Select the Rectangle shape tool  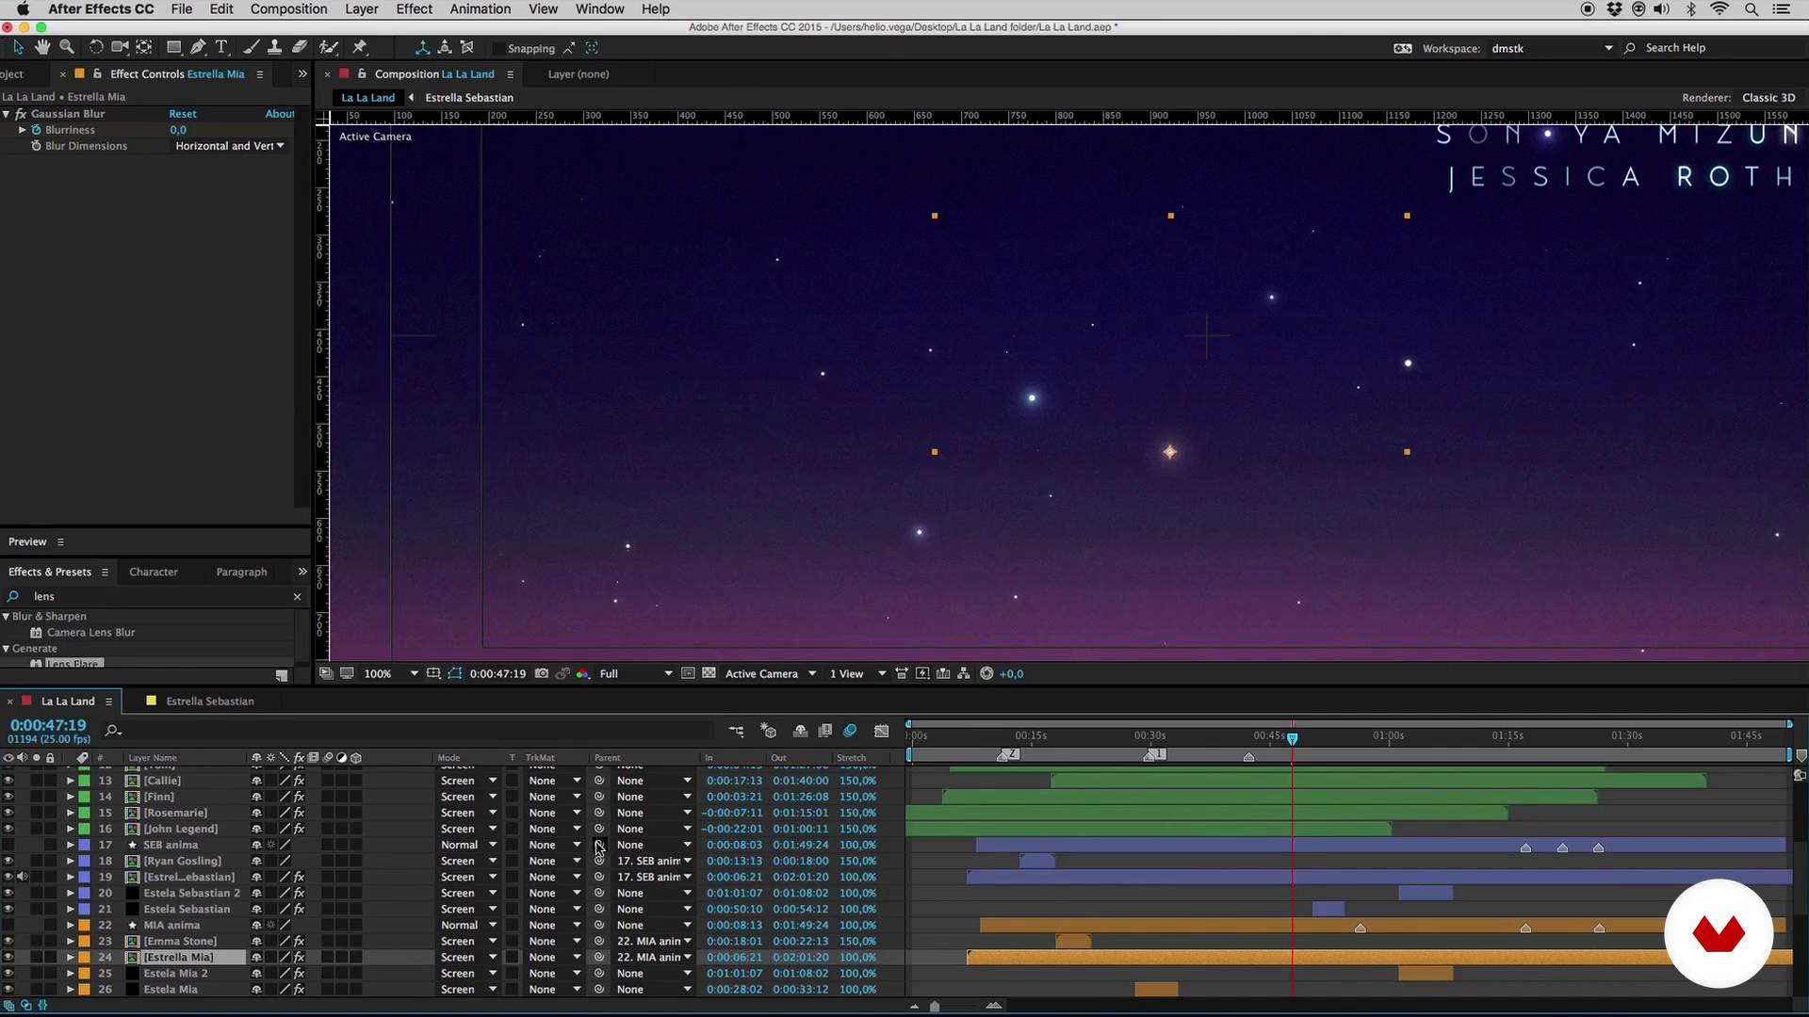[x=174, y=47]
